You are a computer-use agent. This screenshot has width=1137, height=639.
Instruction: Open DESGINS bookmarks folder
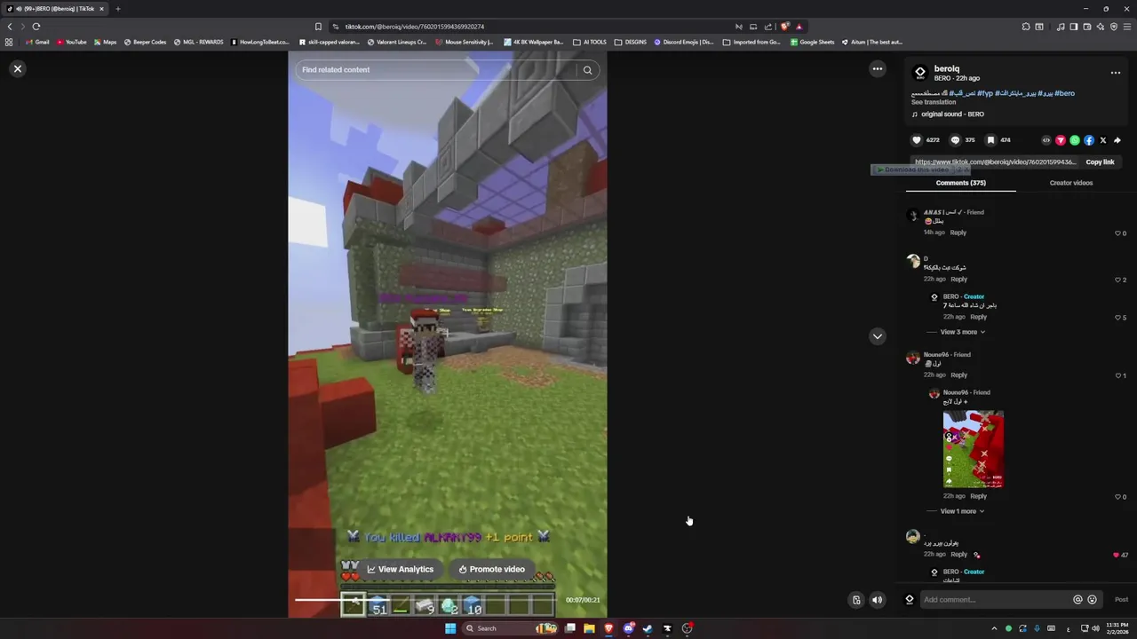631,42
